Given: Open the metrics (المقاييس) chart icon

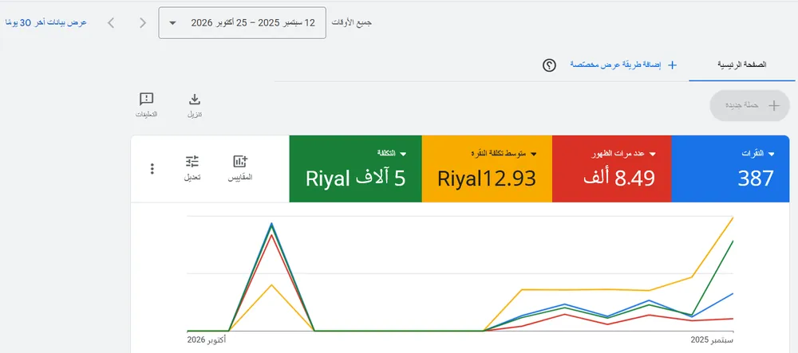Looking at the screenshot, I should 240,162.
